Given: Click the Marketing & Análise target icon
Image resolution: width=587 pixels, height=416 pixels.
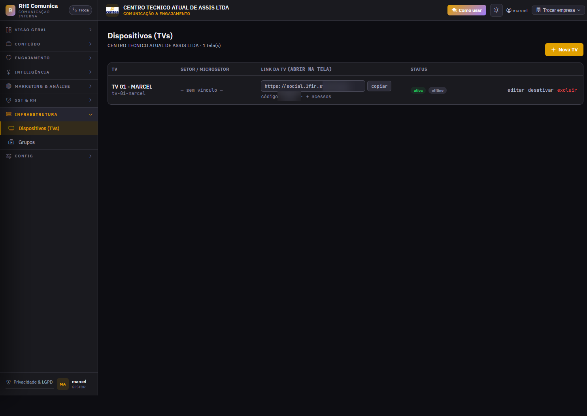Looking at the screenshot, I should pos(9,86).
